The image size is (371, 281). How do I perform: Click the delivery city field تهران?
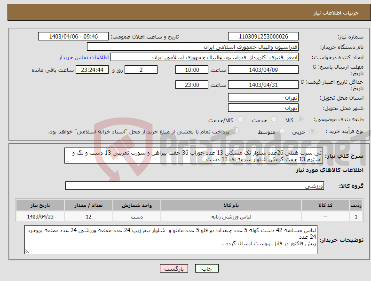click(263, 108)
